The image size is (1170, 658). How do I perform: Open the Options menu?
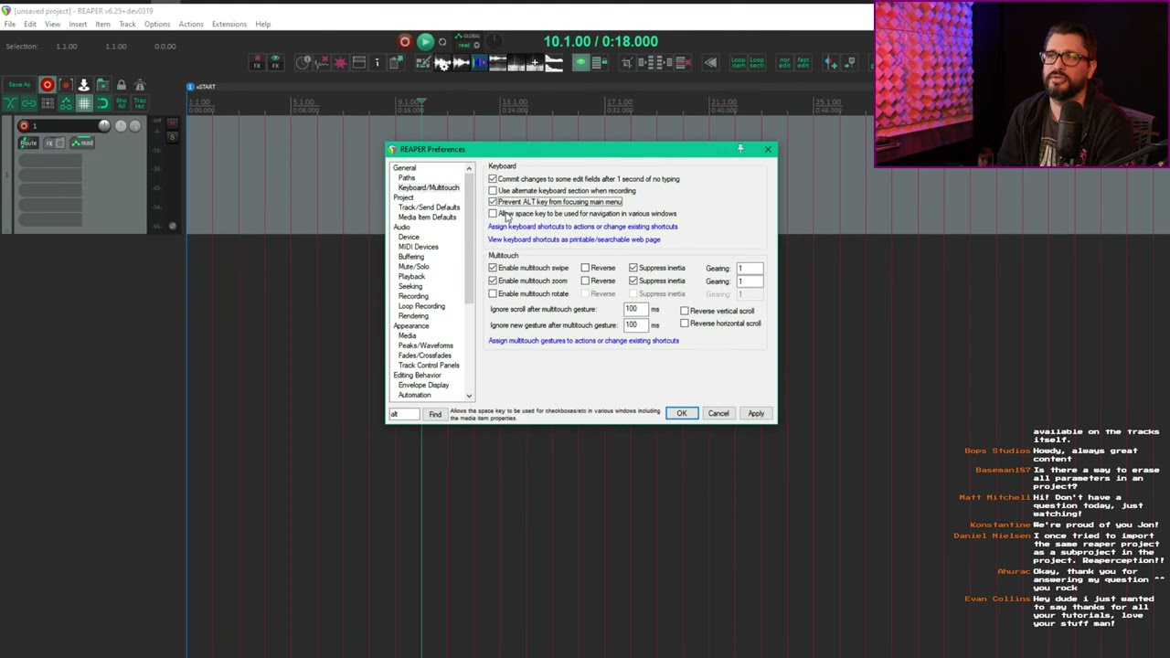click(156, 24)
